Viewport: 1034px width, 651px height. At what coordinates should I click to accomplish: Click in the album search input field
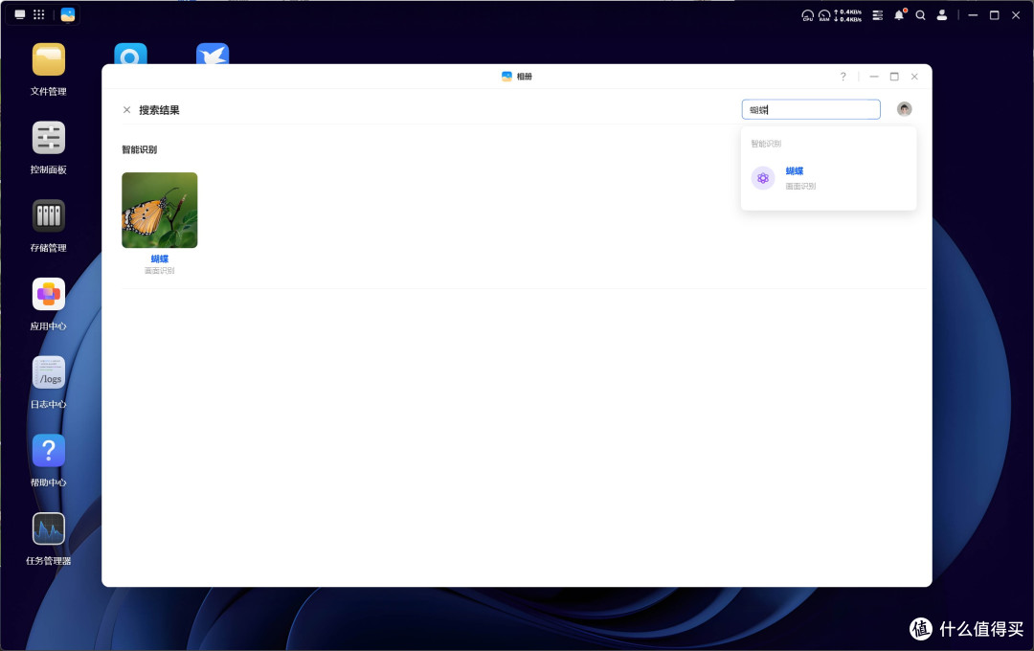(811, 109)
